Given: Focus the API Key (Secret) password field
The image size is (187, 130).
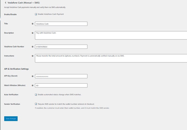Looking at the screenshot, I should pos(61,76).
